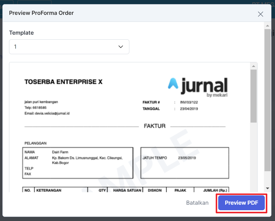Click the JATUH TEMPO label

click(x=155, y=158)
